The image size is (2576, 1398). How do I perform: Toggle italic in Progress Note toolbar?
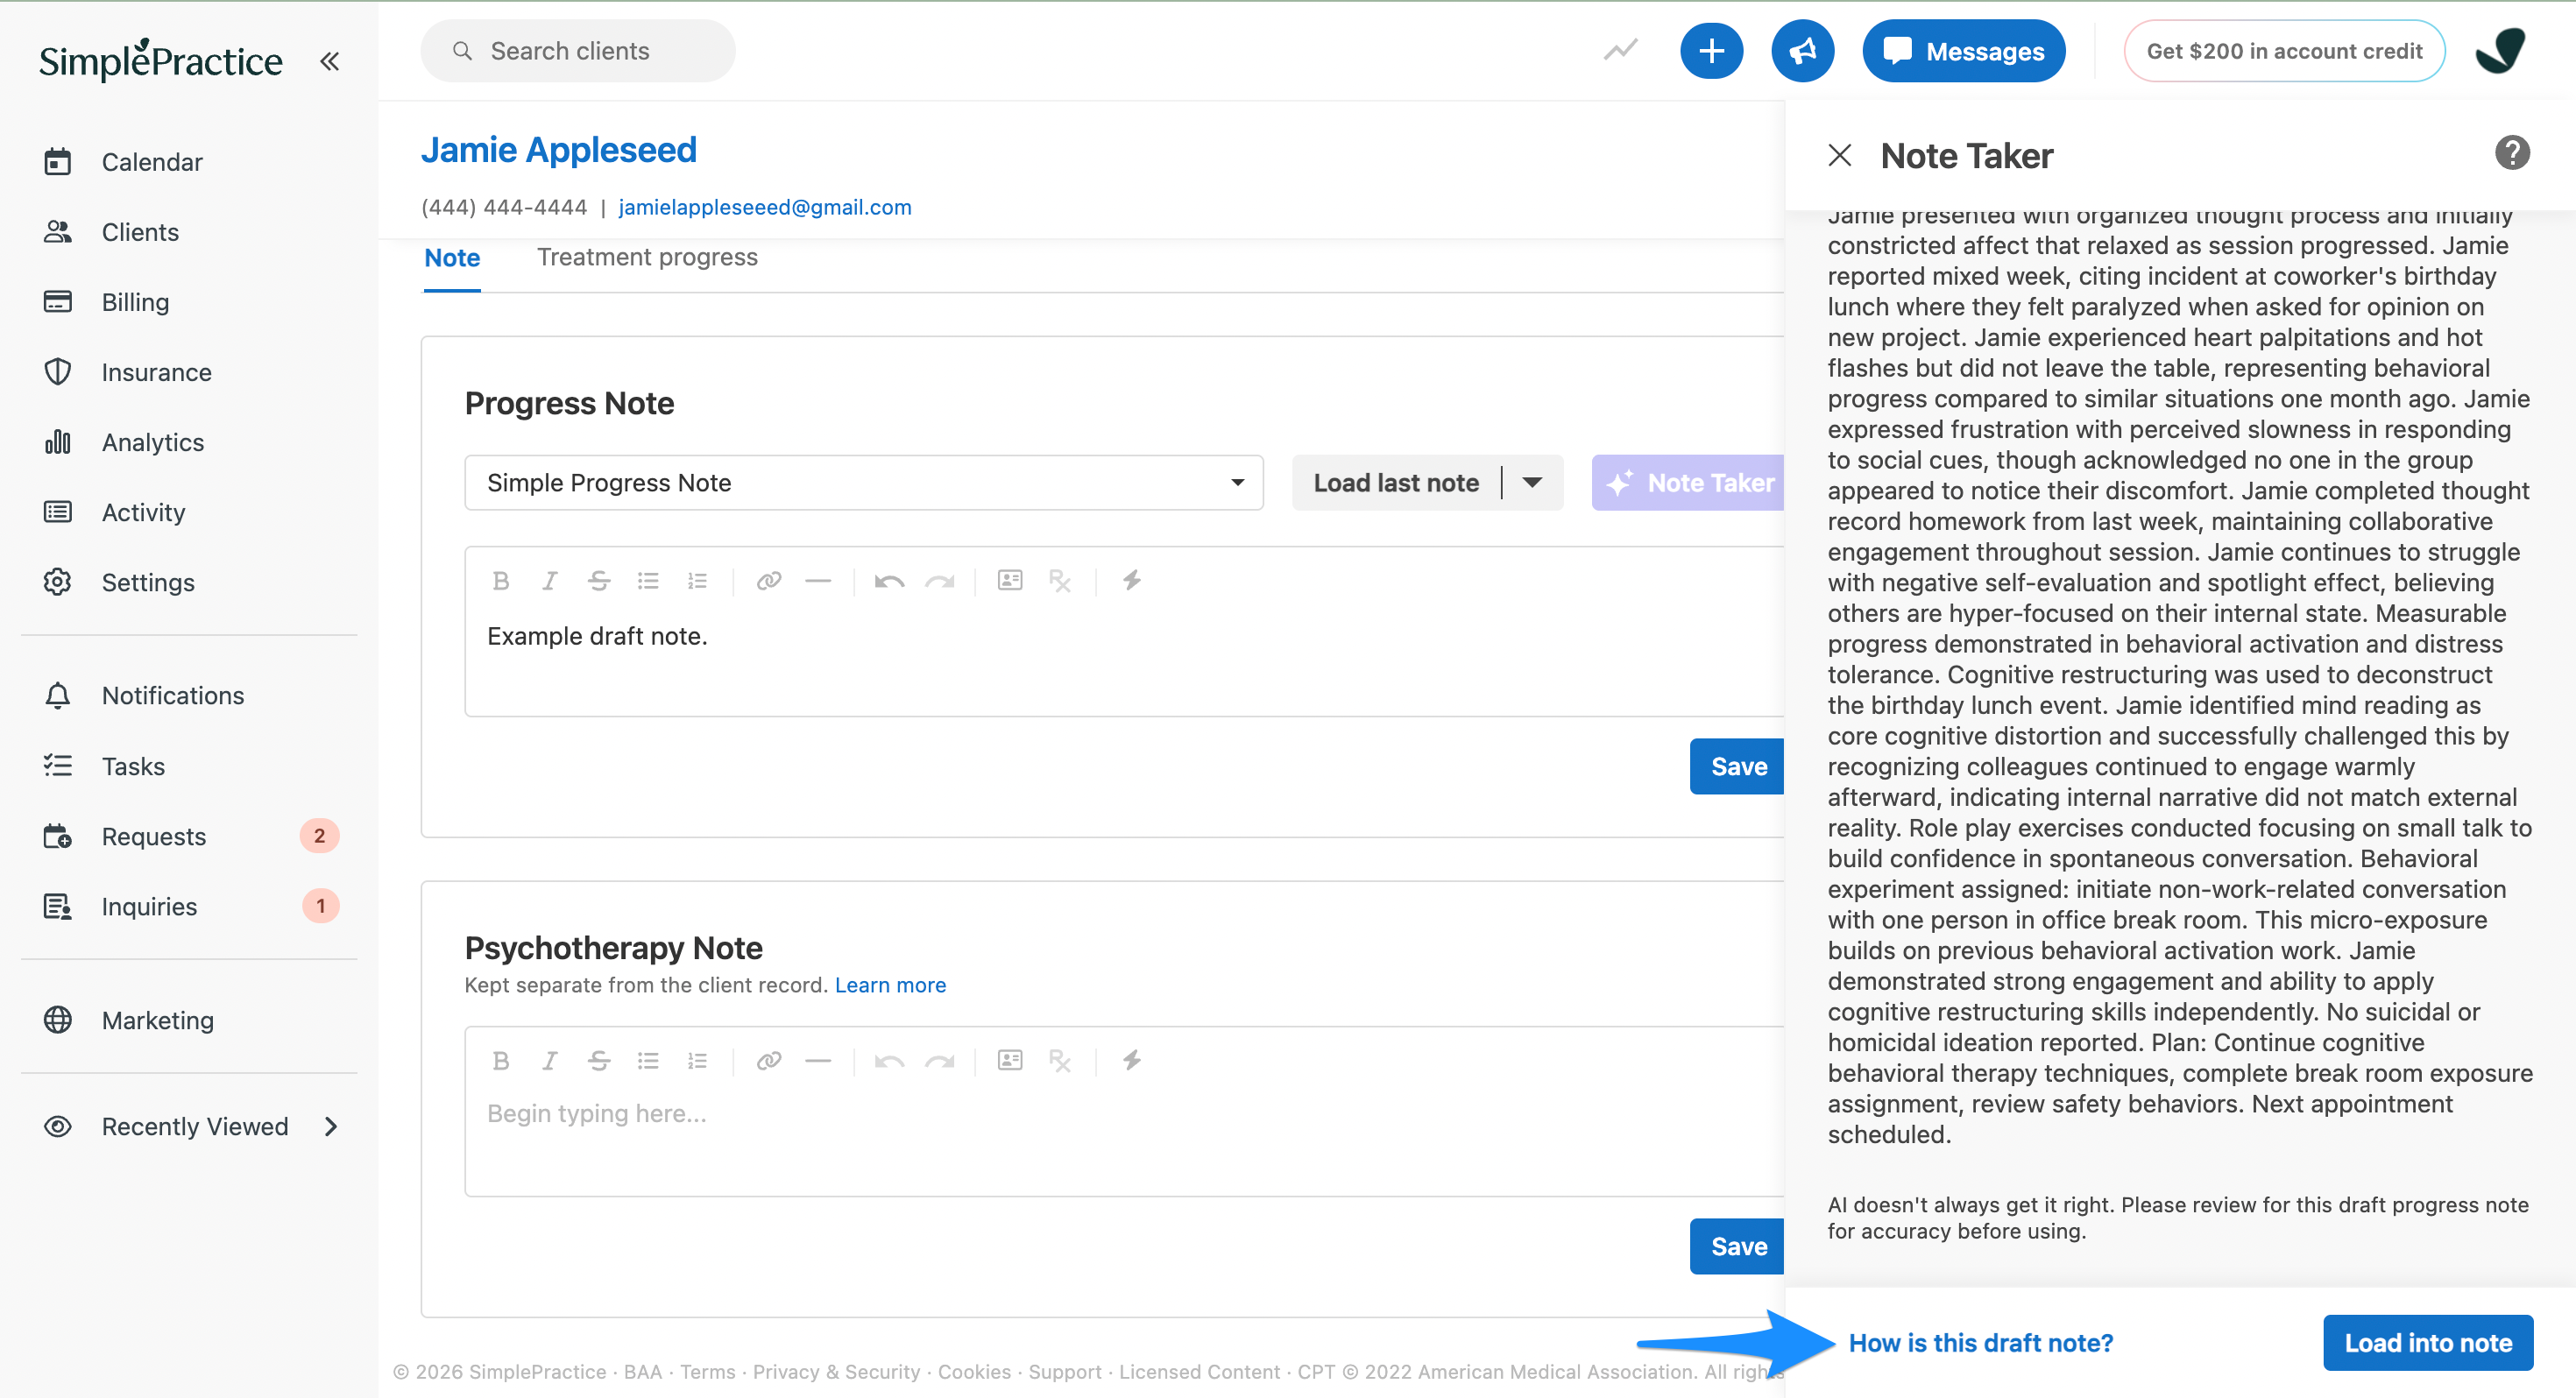point(549,581)
